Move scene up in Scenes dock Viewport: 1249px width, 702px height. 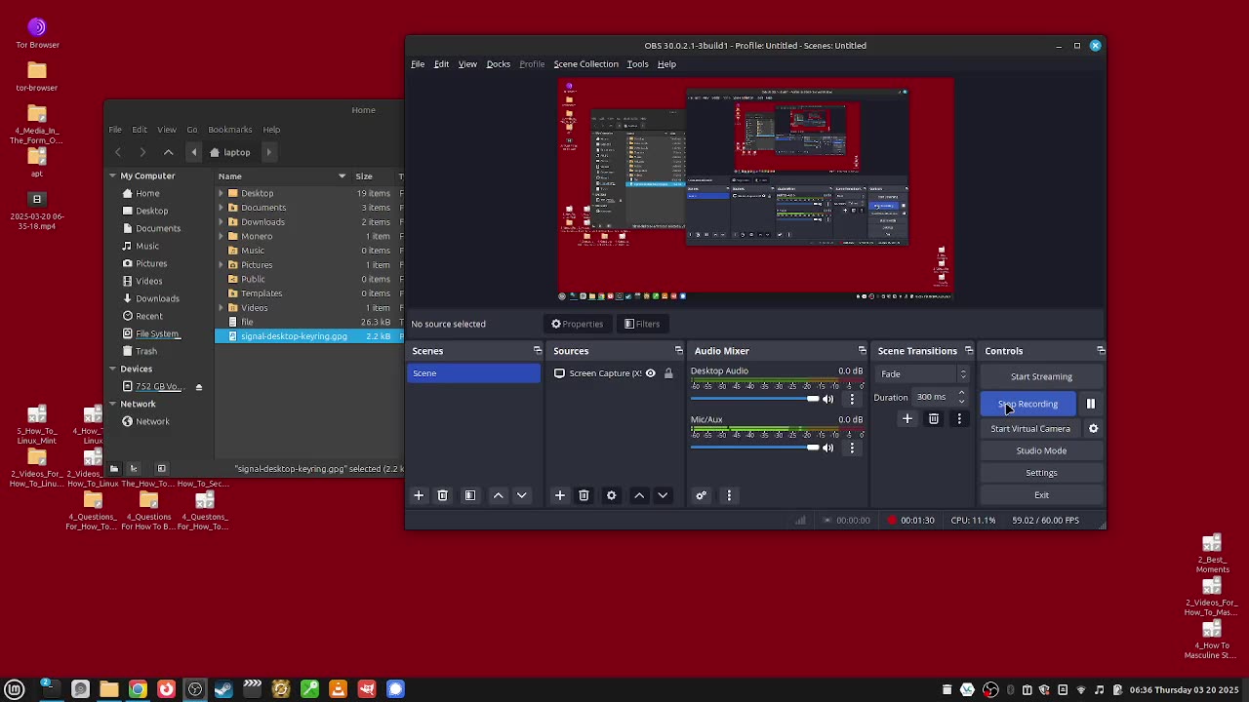click(x=498, y=495)
